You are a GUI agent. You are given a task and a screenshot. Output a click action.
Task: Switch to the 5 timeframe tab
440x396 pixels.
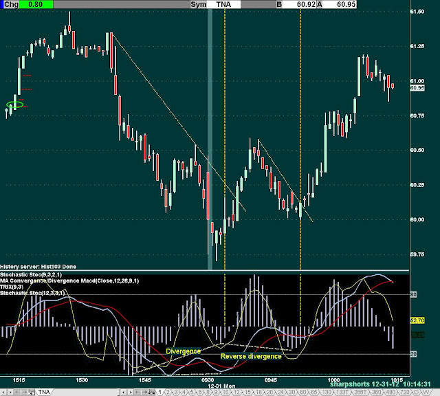(192, 392)
